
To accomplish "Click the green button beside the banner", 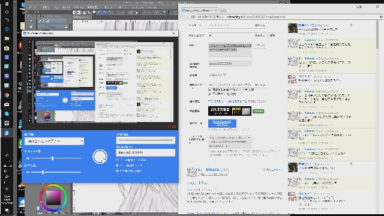I will click(259, 111).
